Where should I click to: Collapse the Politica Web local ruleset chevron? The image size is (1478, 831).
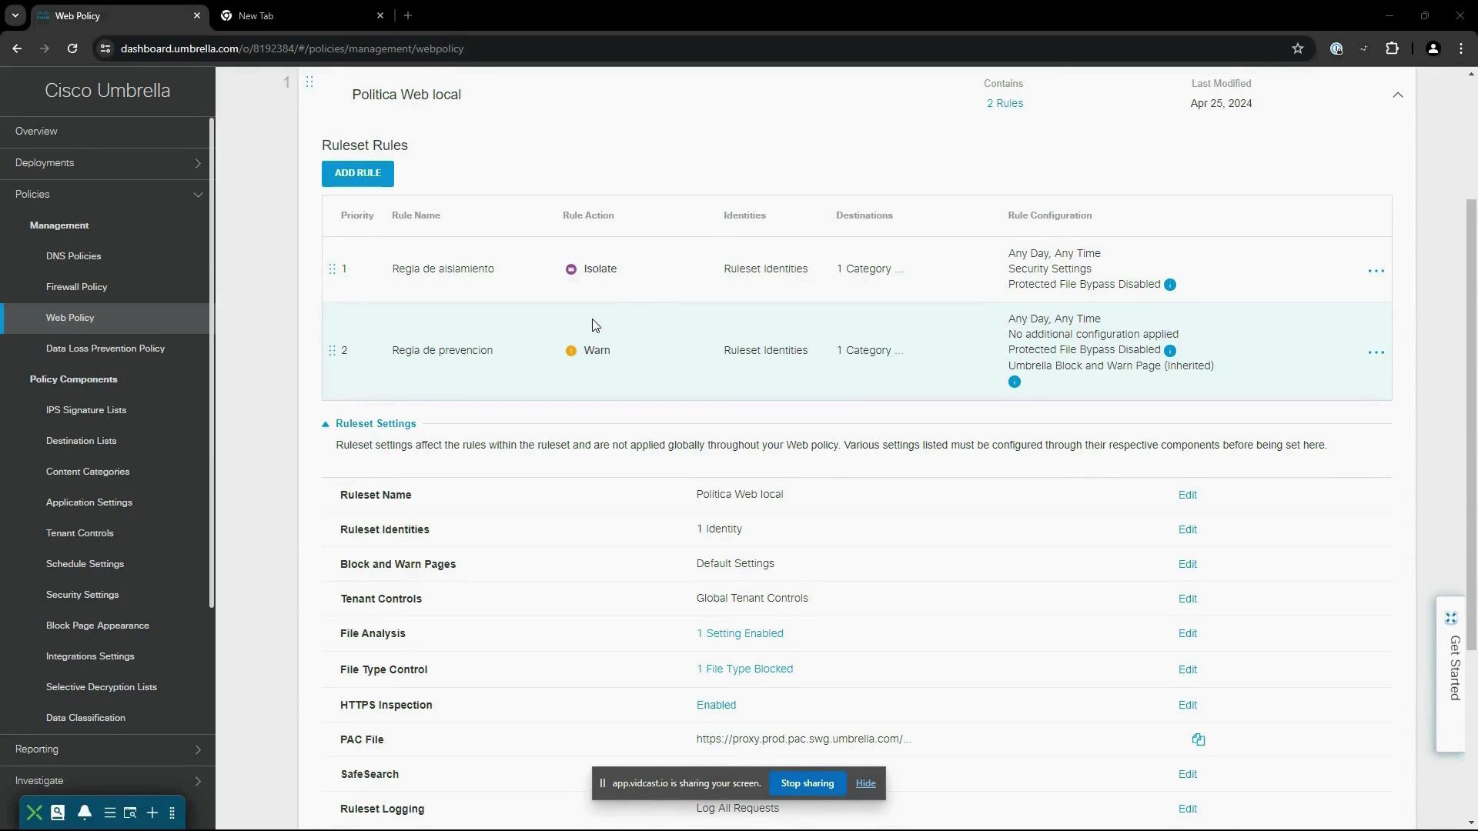1397,95
